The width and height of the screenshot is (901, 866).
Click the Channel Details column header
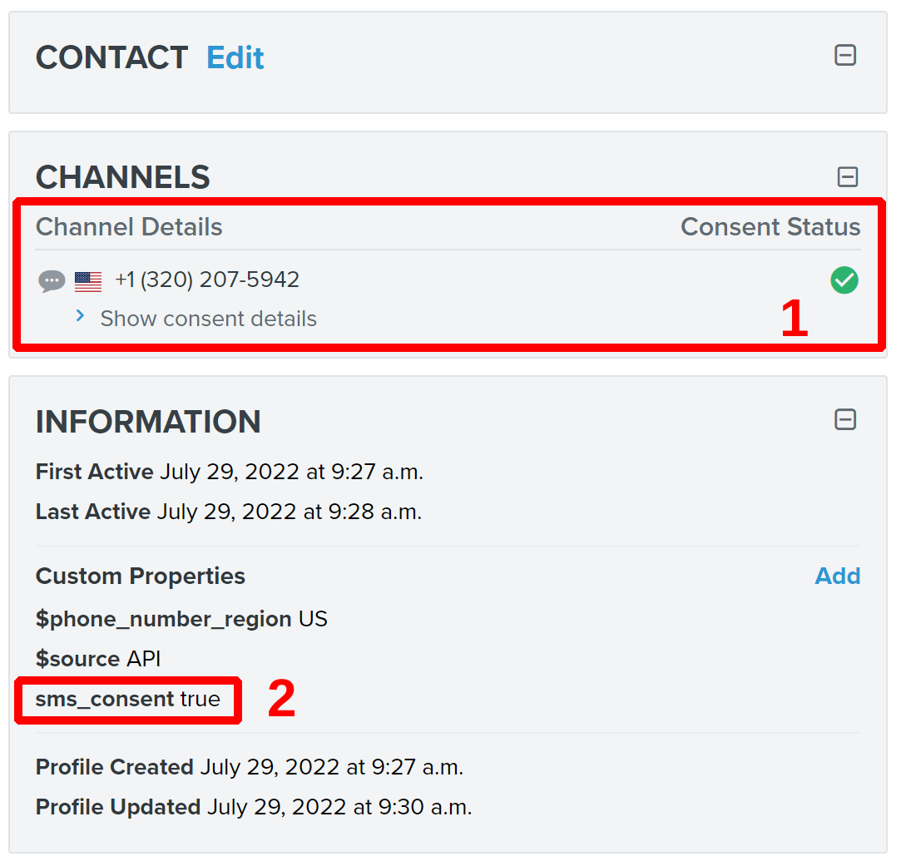(129, 226)
